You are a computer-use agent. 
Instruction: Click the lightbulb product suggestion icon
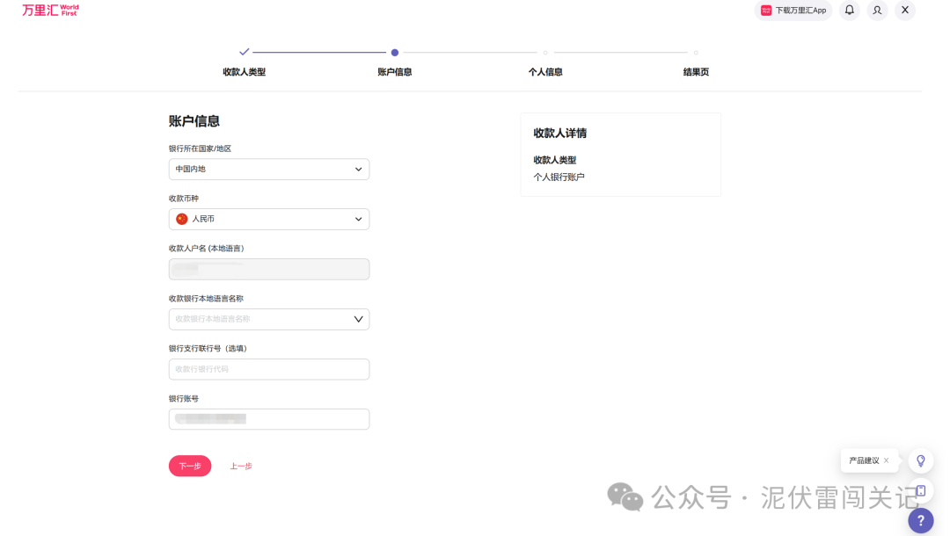point(920,460)
